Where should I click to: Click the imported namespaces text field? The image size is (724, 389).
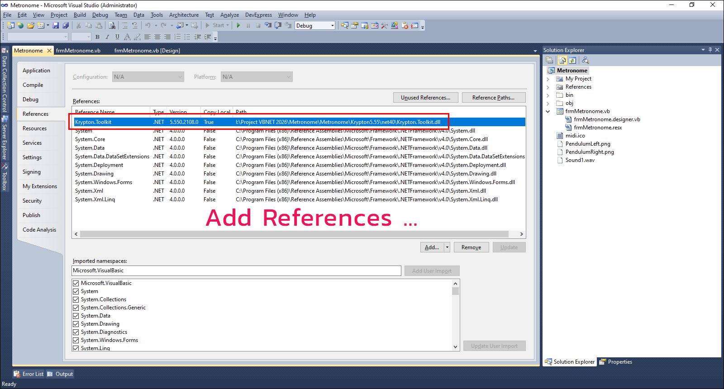236,270
